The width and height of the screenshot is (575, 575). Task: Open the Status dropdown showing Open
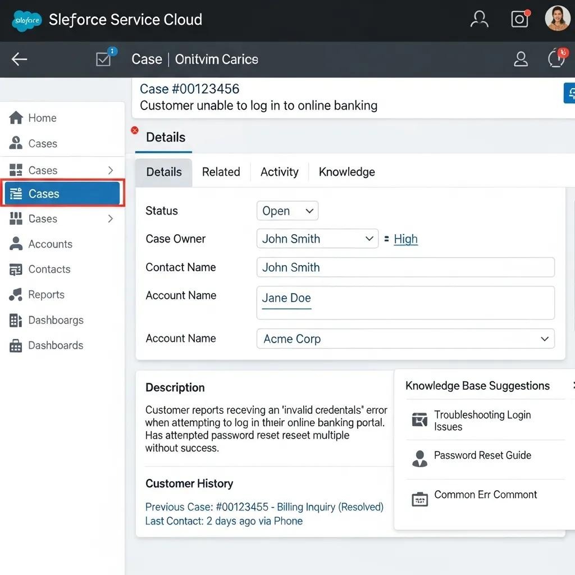point(287,211)
